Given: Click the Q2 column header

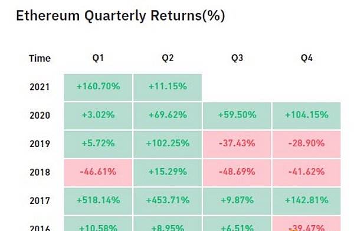Looking at the screenshot, I should pos(168,58).
